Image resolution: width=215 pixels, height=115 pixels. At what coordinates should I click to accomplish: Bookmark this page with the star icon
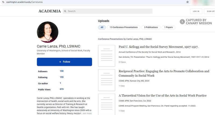[x=187, y=2]
